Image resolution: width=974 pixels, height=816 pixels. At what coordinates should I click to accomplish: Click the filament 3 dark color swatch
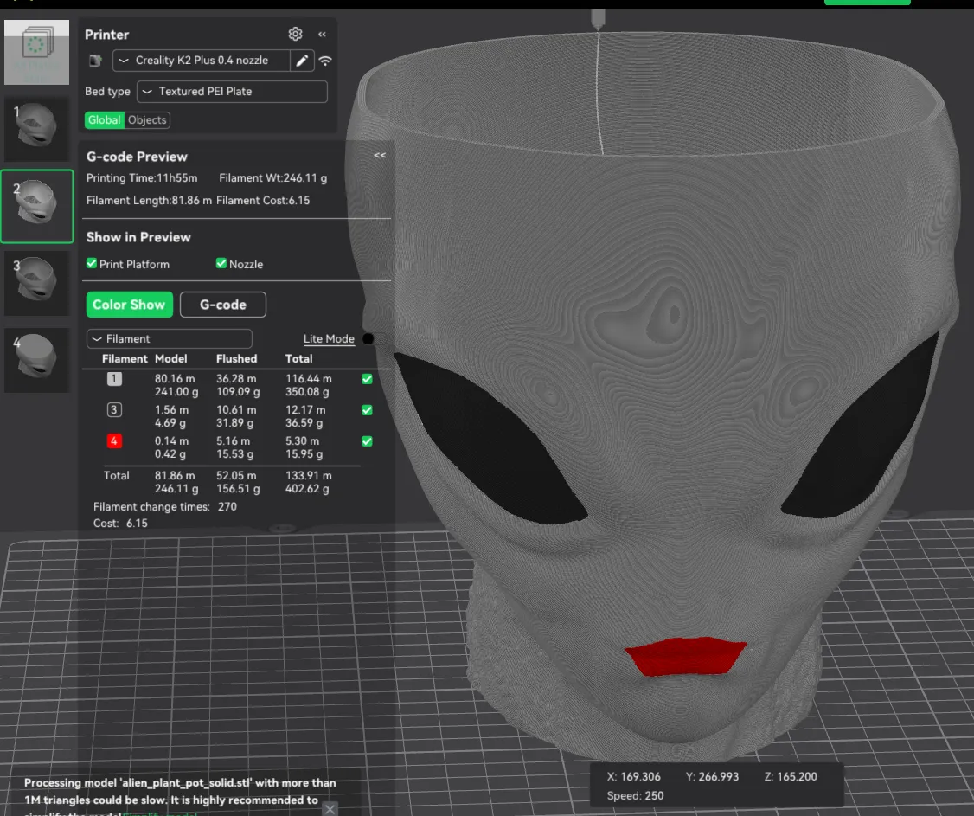tap(114, 409)
